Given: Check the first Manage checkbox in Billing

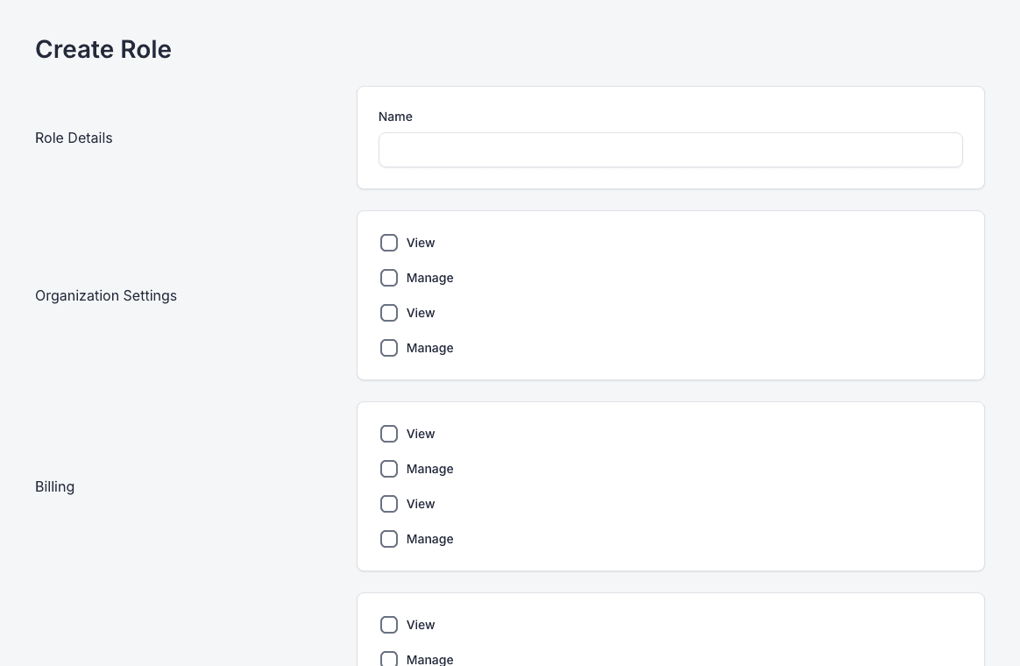Looking at the screenshot, I should 389,469.
